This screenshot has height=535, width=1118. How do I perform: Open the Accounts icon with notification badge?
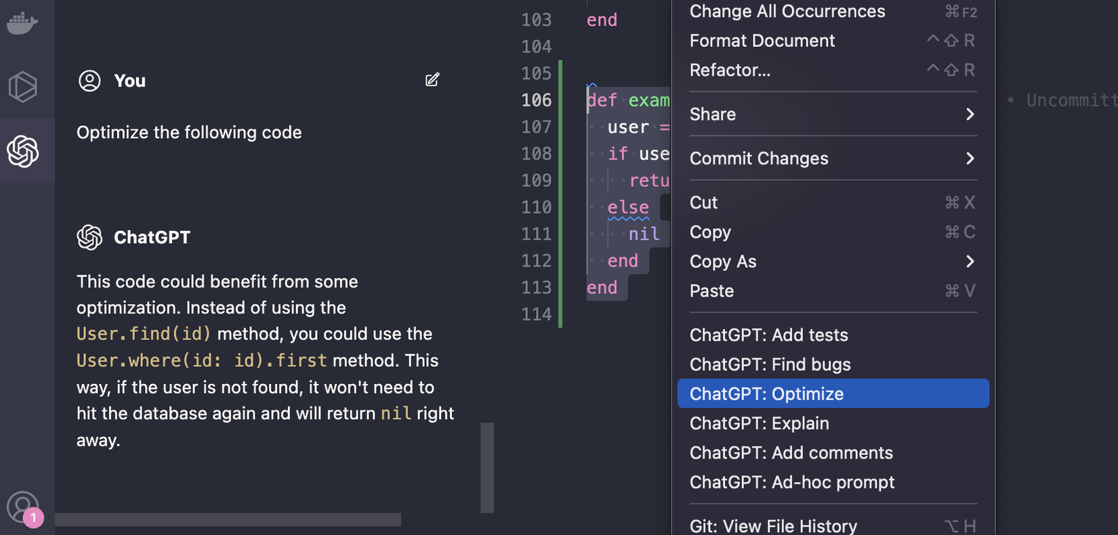coord(23,508)
